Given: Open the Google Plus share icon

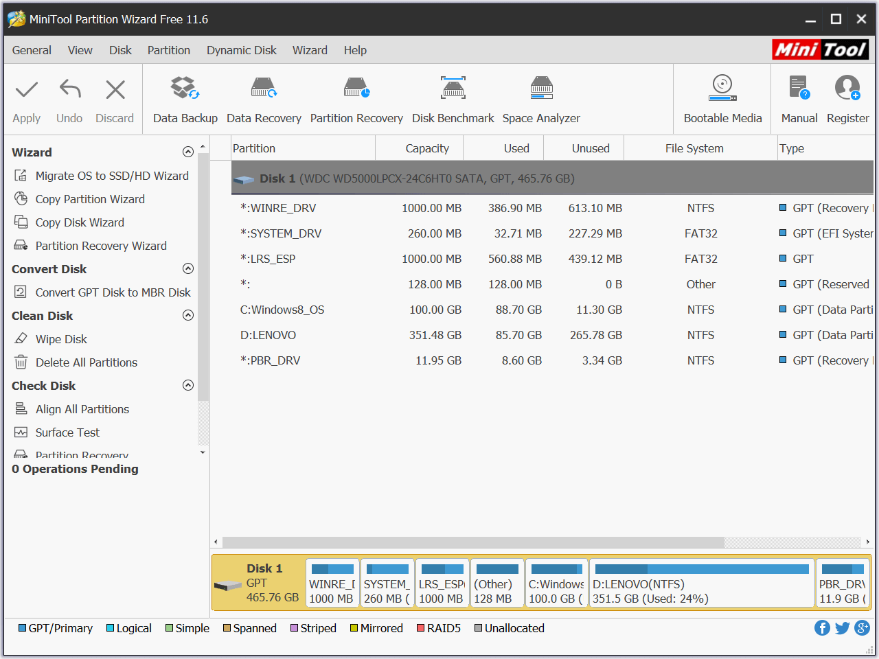Looking at the screenshot, I should 863,627.
